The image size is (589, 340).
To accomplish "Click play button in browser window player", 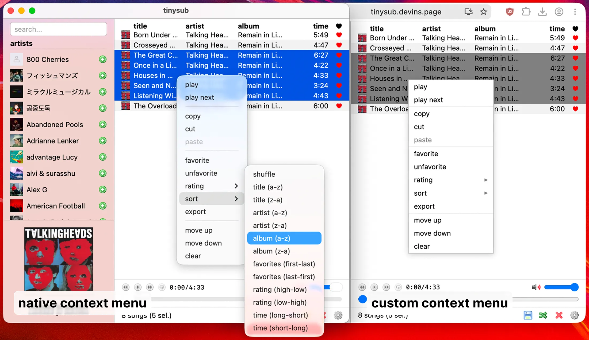I will tap(374, 287).
